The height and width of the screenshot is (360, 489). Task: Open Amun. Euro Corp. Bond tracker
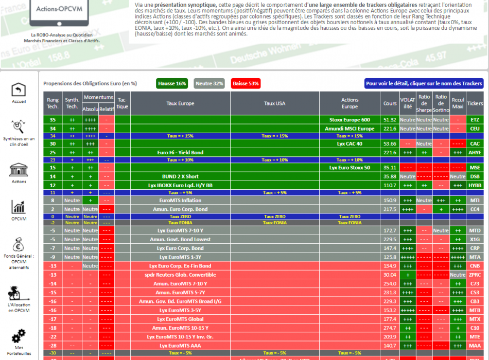180,209
